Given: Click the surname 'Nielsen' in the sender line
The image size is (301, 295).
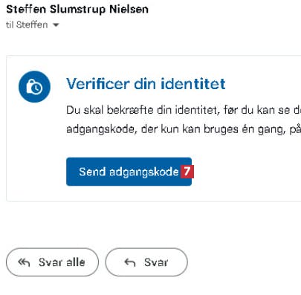Looking at the screenshot, I should point(129,10).
